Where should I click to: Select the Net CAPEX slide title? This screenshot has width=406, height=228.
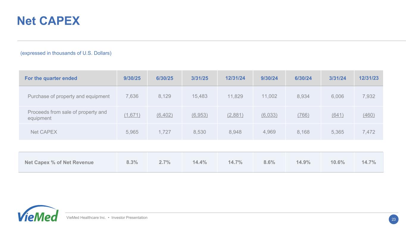48,21
